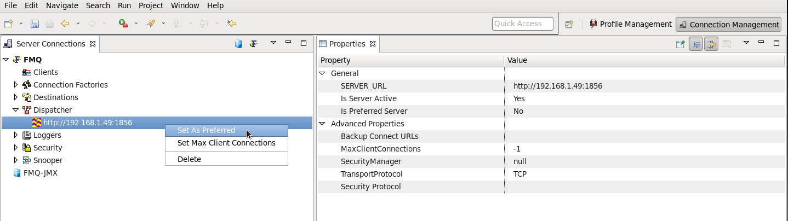Click the Run with red toolbox icon
788x221 pixels.
pyautogui.click(x=123, y=24)
